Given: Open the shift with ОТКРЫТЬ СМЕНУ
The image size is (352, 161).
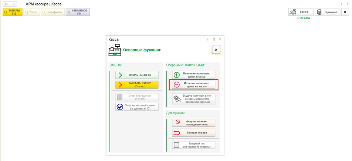Looking at the screenshot, I should tap(137, 75).
